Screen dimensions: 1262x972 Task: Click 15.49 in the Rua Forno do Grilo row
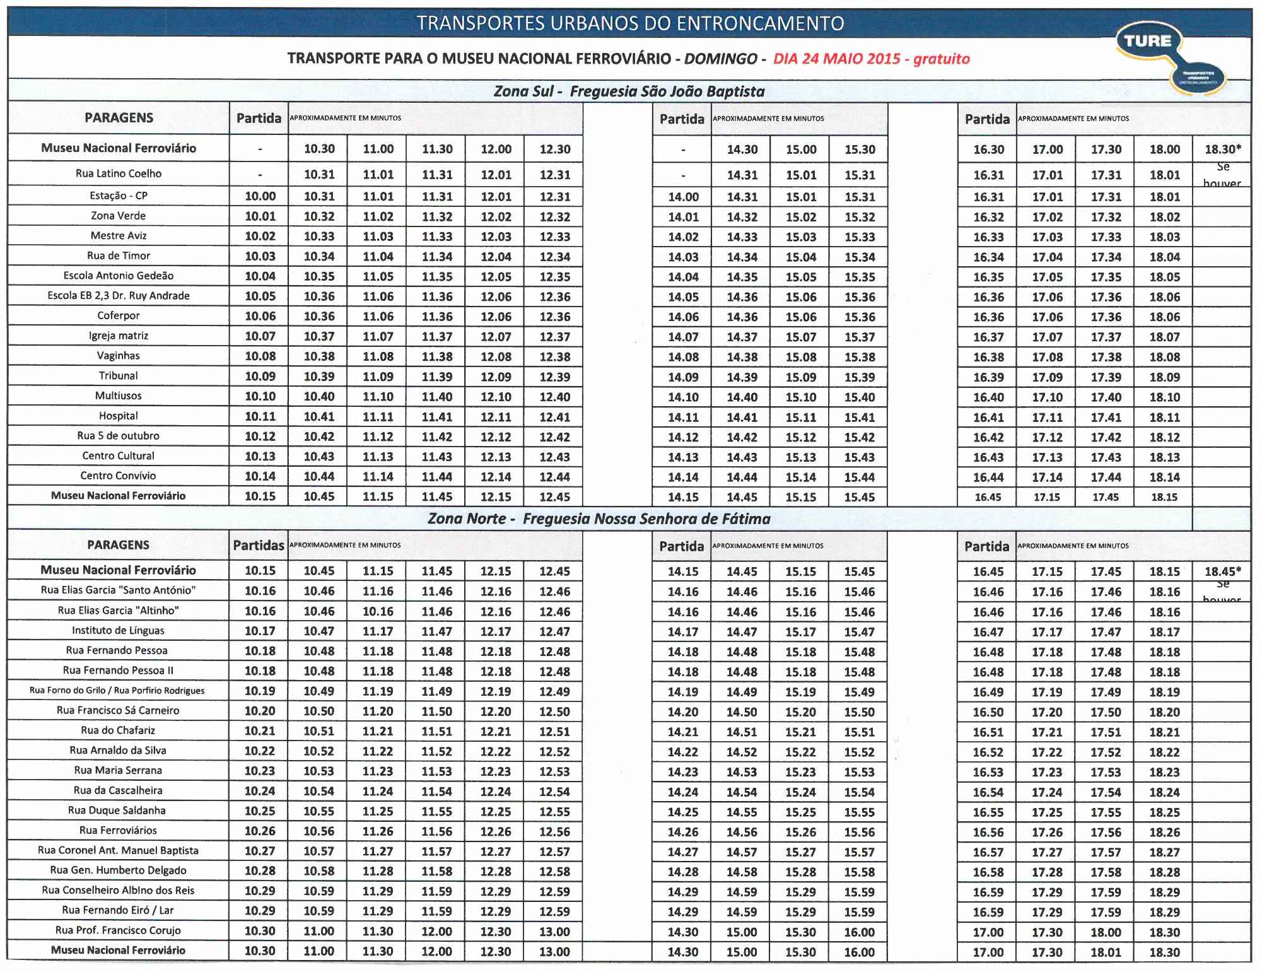tap(860, 692)
